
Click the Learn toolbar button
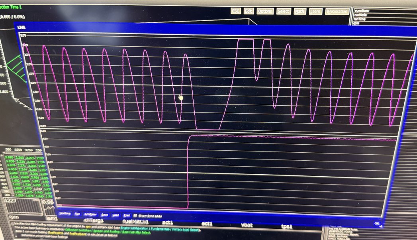pyautogui.click(x=315, y=11)
